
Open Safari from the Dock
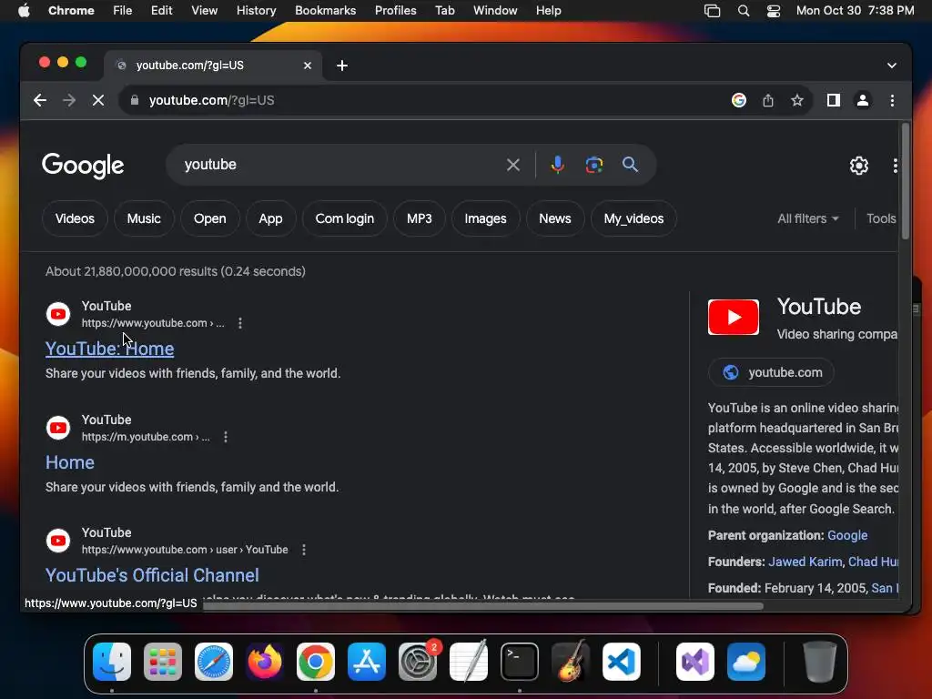(213, 662)
